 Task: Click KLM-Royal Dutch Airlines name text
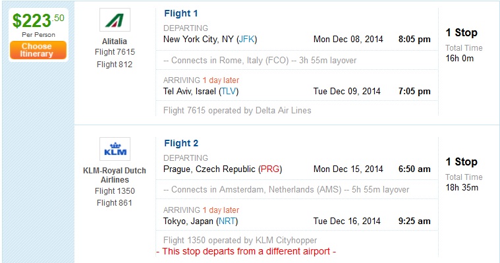(115, 175)
